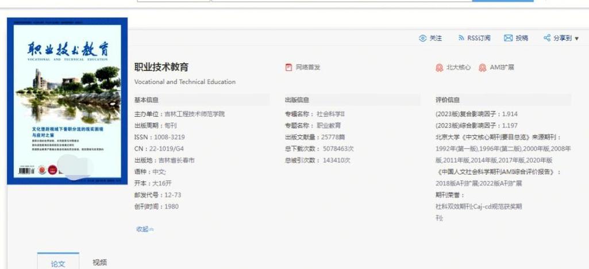Click 专辑名称：社会科学II
Screen dimensions: 589x269
(315, 114)
